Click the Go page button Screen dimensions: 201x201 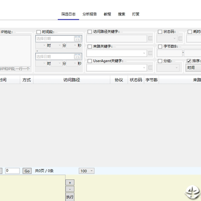[x=27, y=171]
